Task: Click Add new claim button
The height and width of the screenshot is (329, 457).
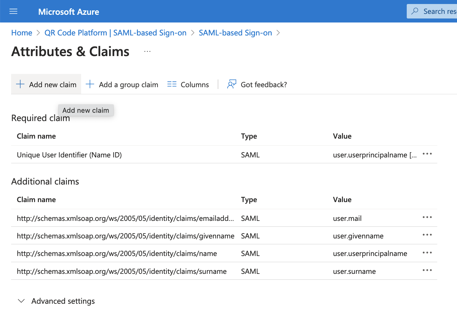Action: 46,84
